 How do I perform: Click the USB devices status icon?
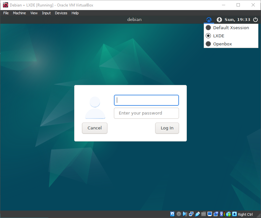pos(197,214)
